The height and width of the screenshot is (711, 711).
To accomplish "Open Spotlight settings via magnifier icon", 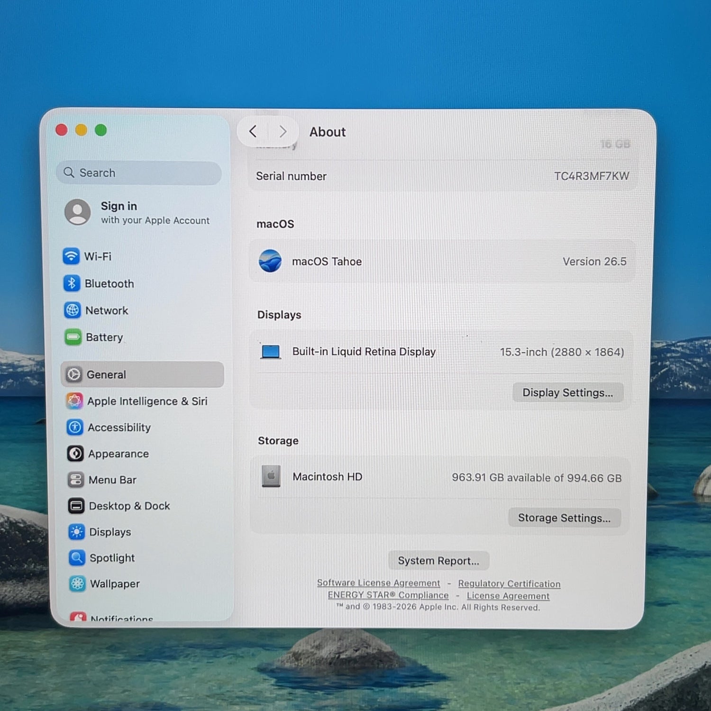I will 77,558.
